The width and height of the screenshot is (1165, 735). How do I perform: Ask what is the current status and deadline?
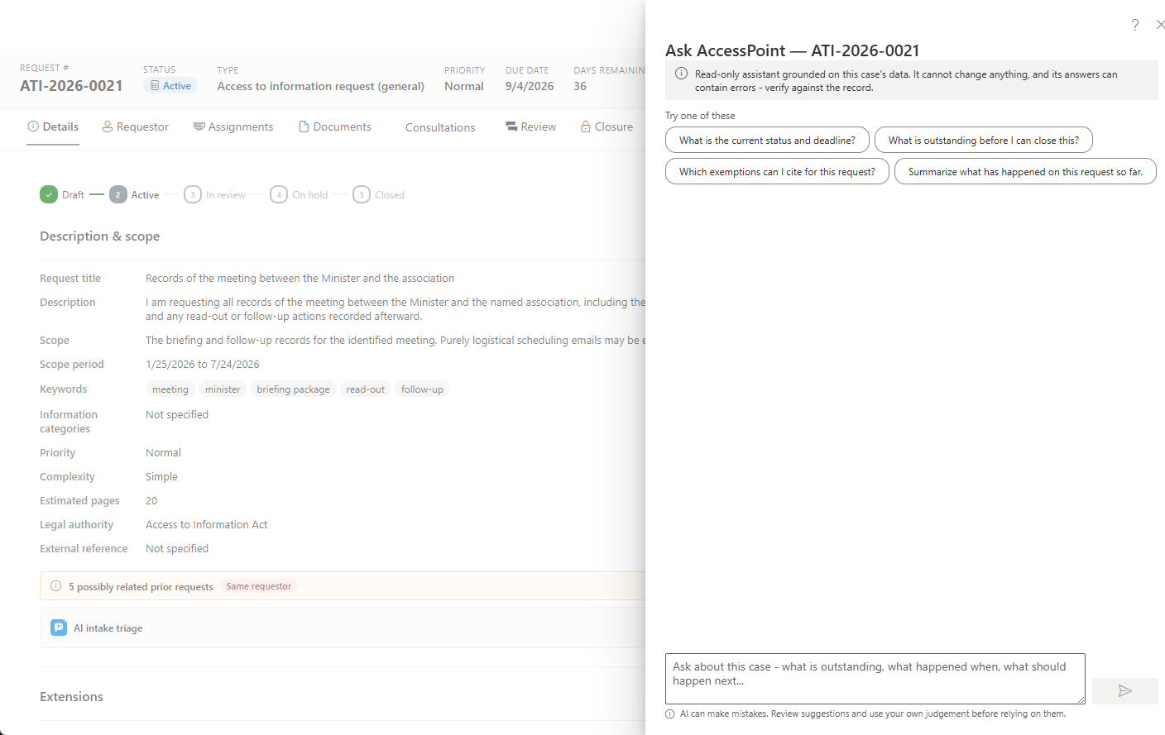coord(767,140)
